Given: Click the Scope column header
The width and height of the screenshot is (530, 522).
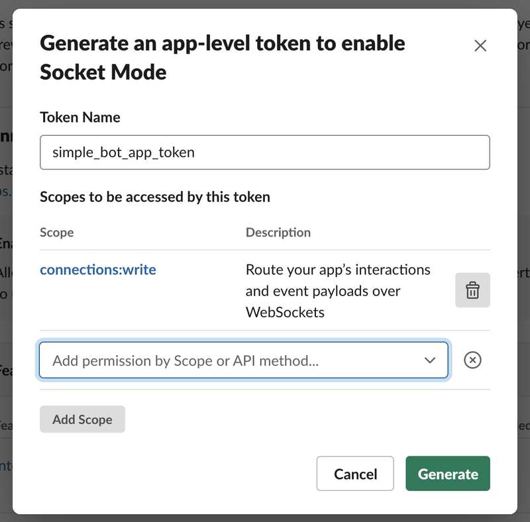Looking at the screenshot, I should click(56, 233).
